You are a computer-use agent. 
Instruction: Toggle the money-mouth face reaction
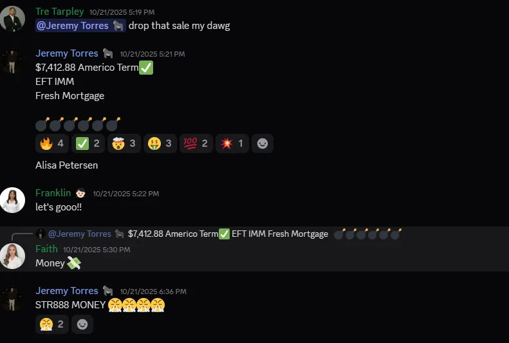[160, 144]
